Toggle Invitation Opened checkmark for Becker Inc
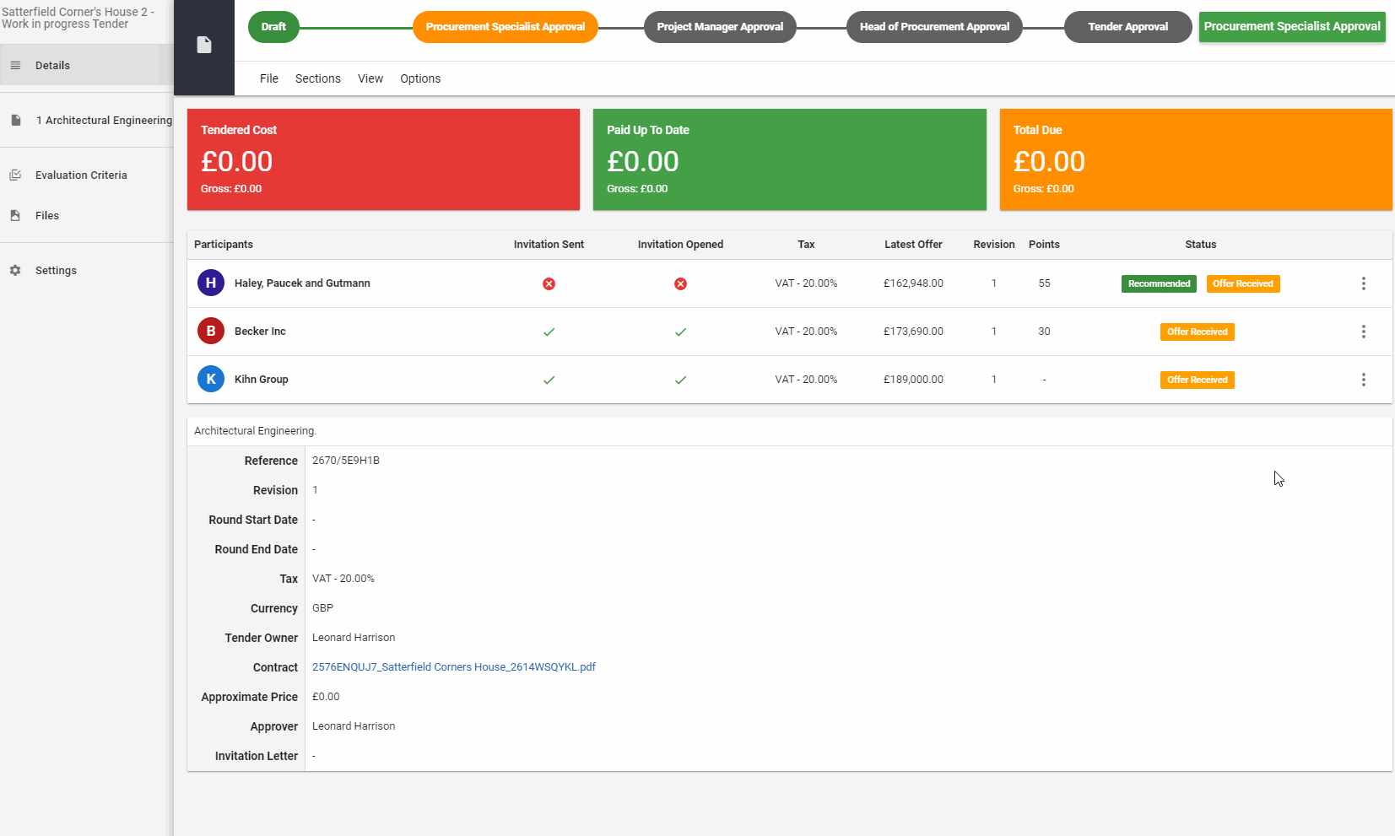 (x=680, y=332)
